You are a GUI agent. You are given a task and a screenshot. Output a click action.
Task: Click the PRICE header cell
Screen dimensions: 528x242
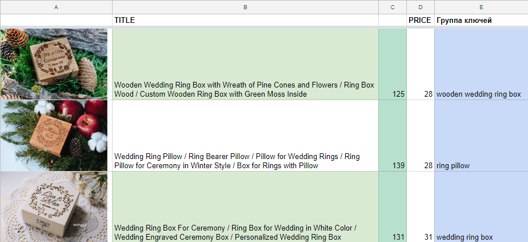[421, 21]
